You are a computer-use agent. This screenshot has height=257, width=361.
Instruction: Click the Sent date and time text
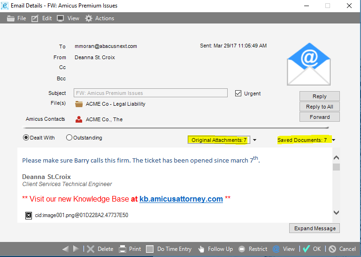233,46
